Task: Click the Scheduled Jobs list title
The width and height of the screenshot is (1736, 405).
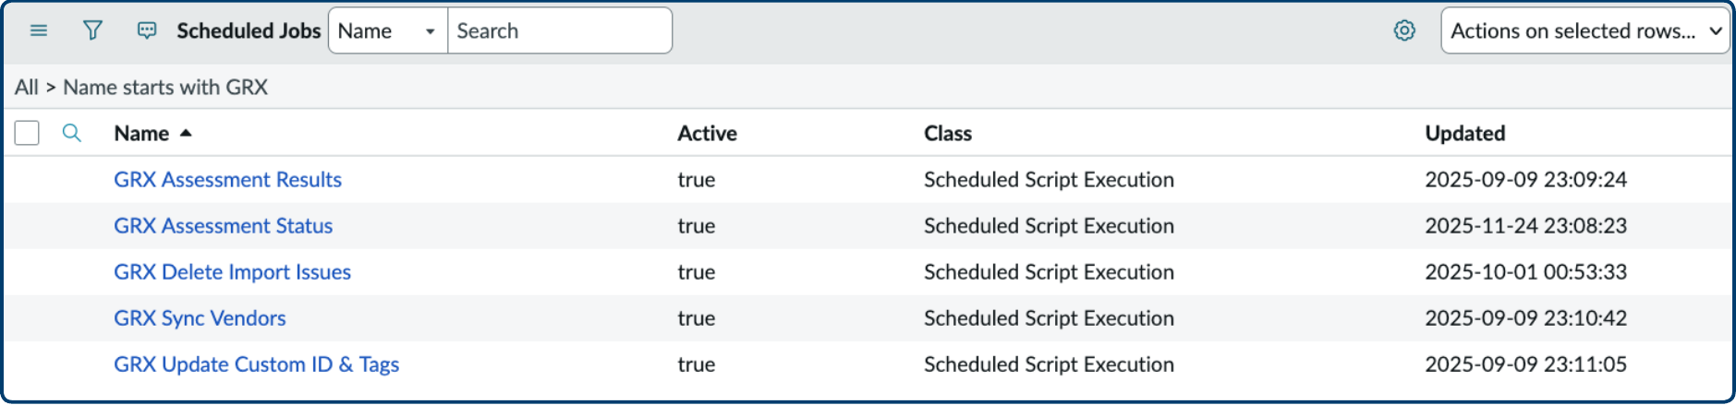Action: pyautogui.click(x=249, y=30)
